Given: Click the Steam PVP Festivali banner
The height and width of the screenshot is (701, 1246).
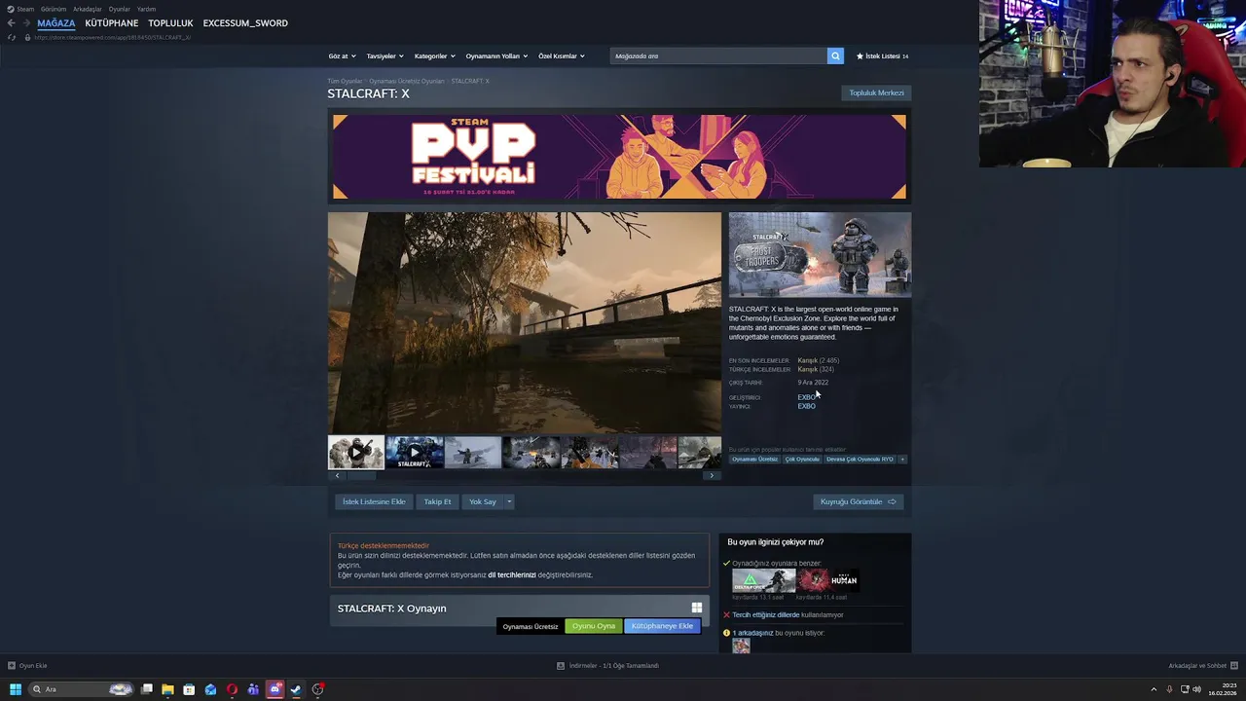Looking at the screenshot, I should [x=619, y=157].
